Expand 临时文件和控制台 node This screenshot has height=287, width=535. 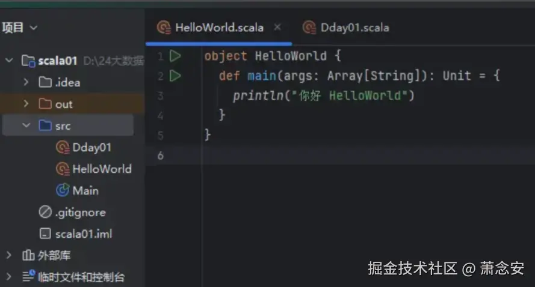pyautogui.click(x=9, y=276)
